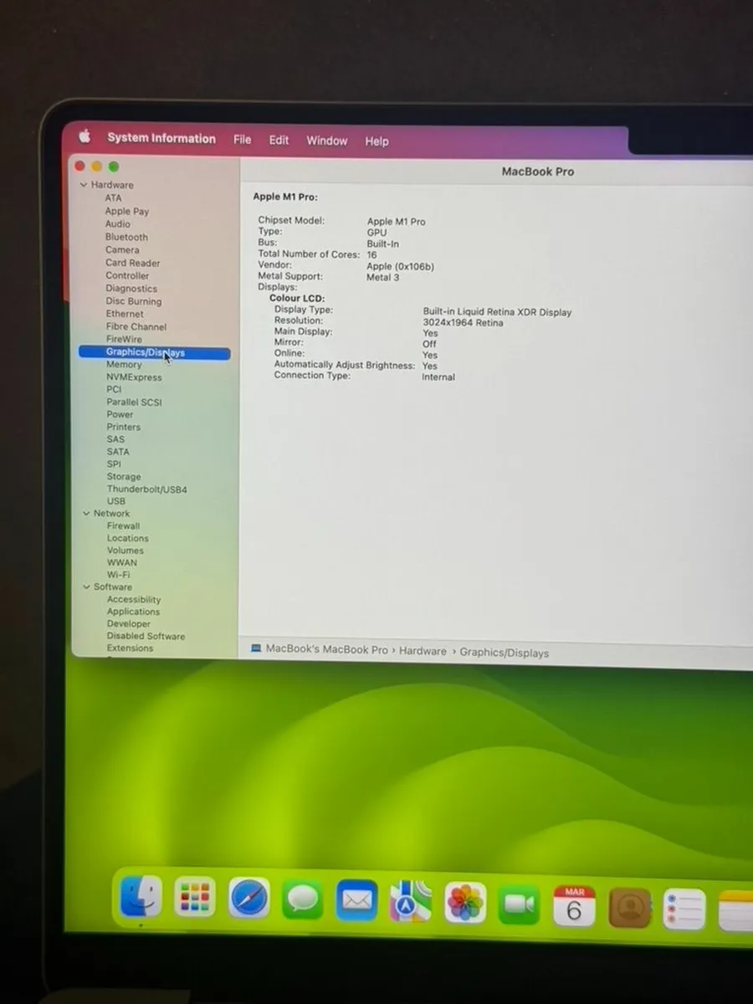Viewport: 753px width, 1004px height.
Task: Open Contacts from the Dock
Action: point(629,909)
